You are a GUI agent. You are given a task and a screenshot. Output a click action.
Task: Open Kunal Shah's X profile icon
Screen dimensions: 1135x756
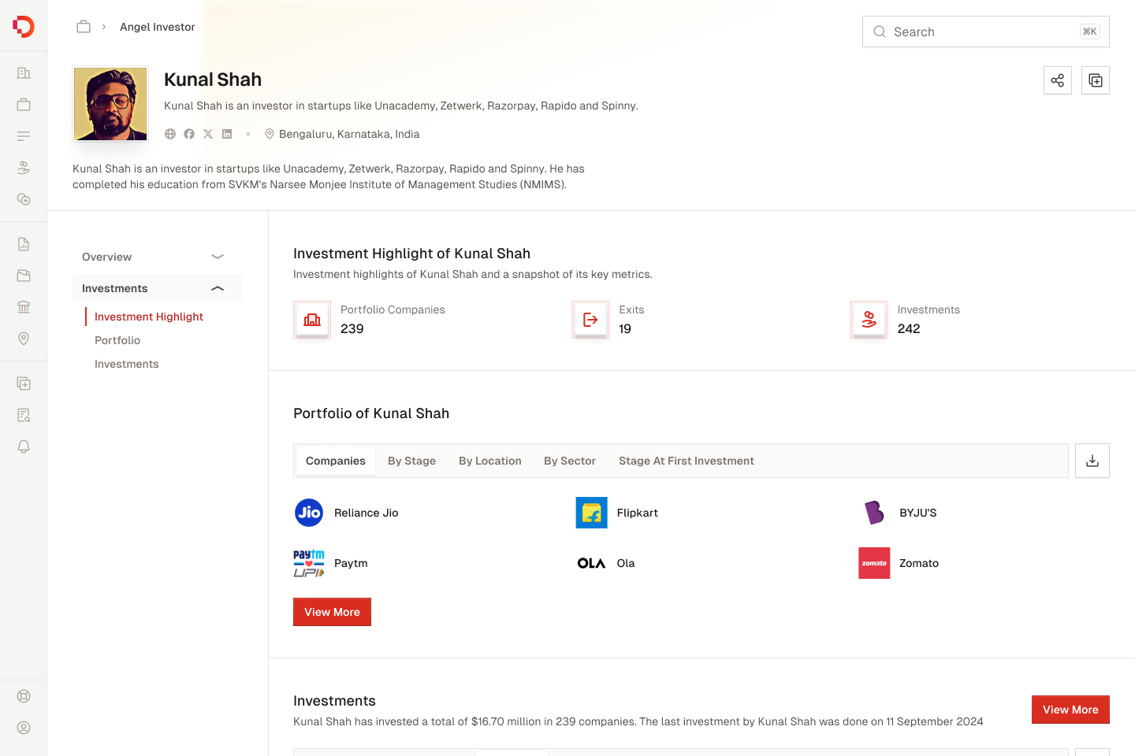(208, 134)
